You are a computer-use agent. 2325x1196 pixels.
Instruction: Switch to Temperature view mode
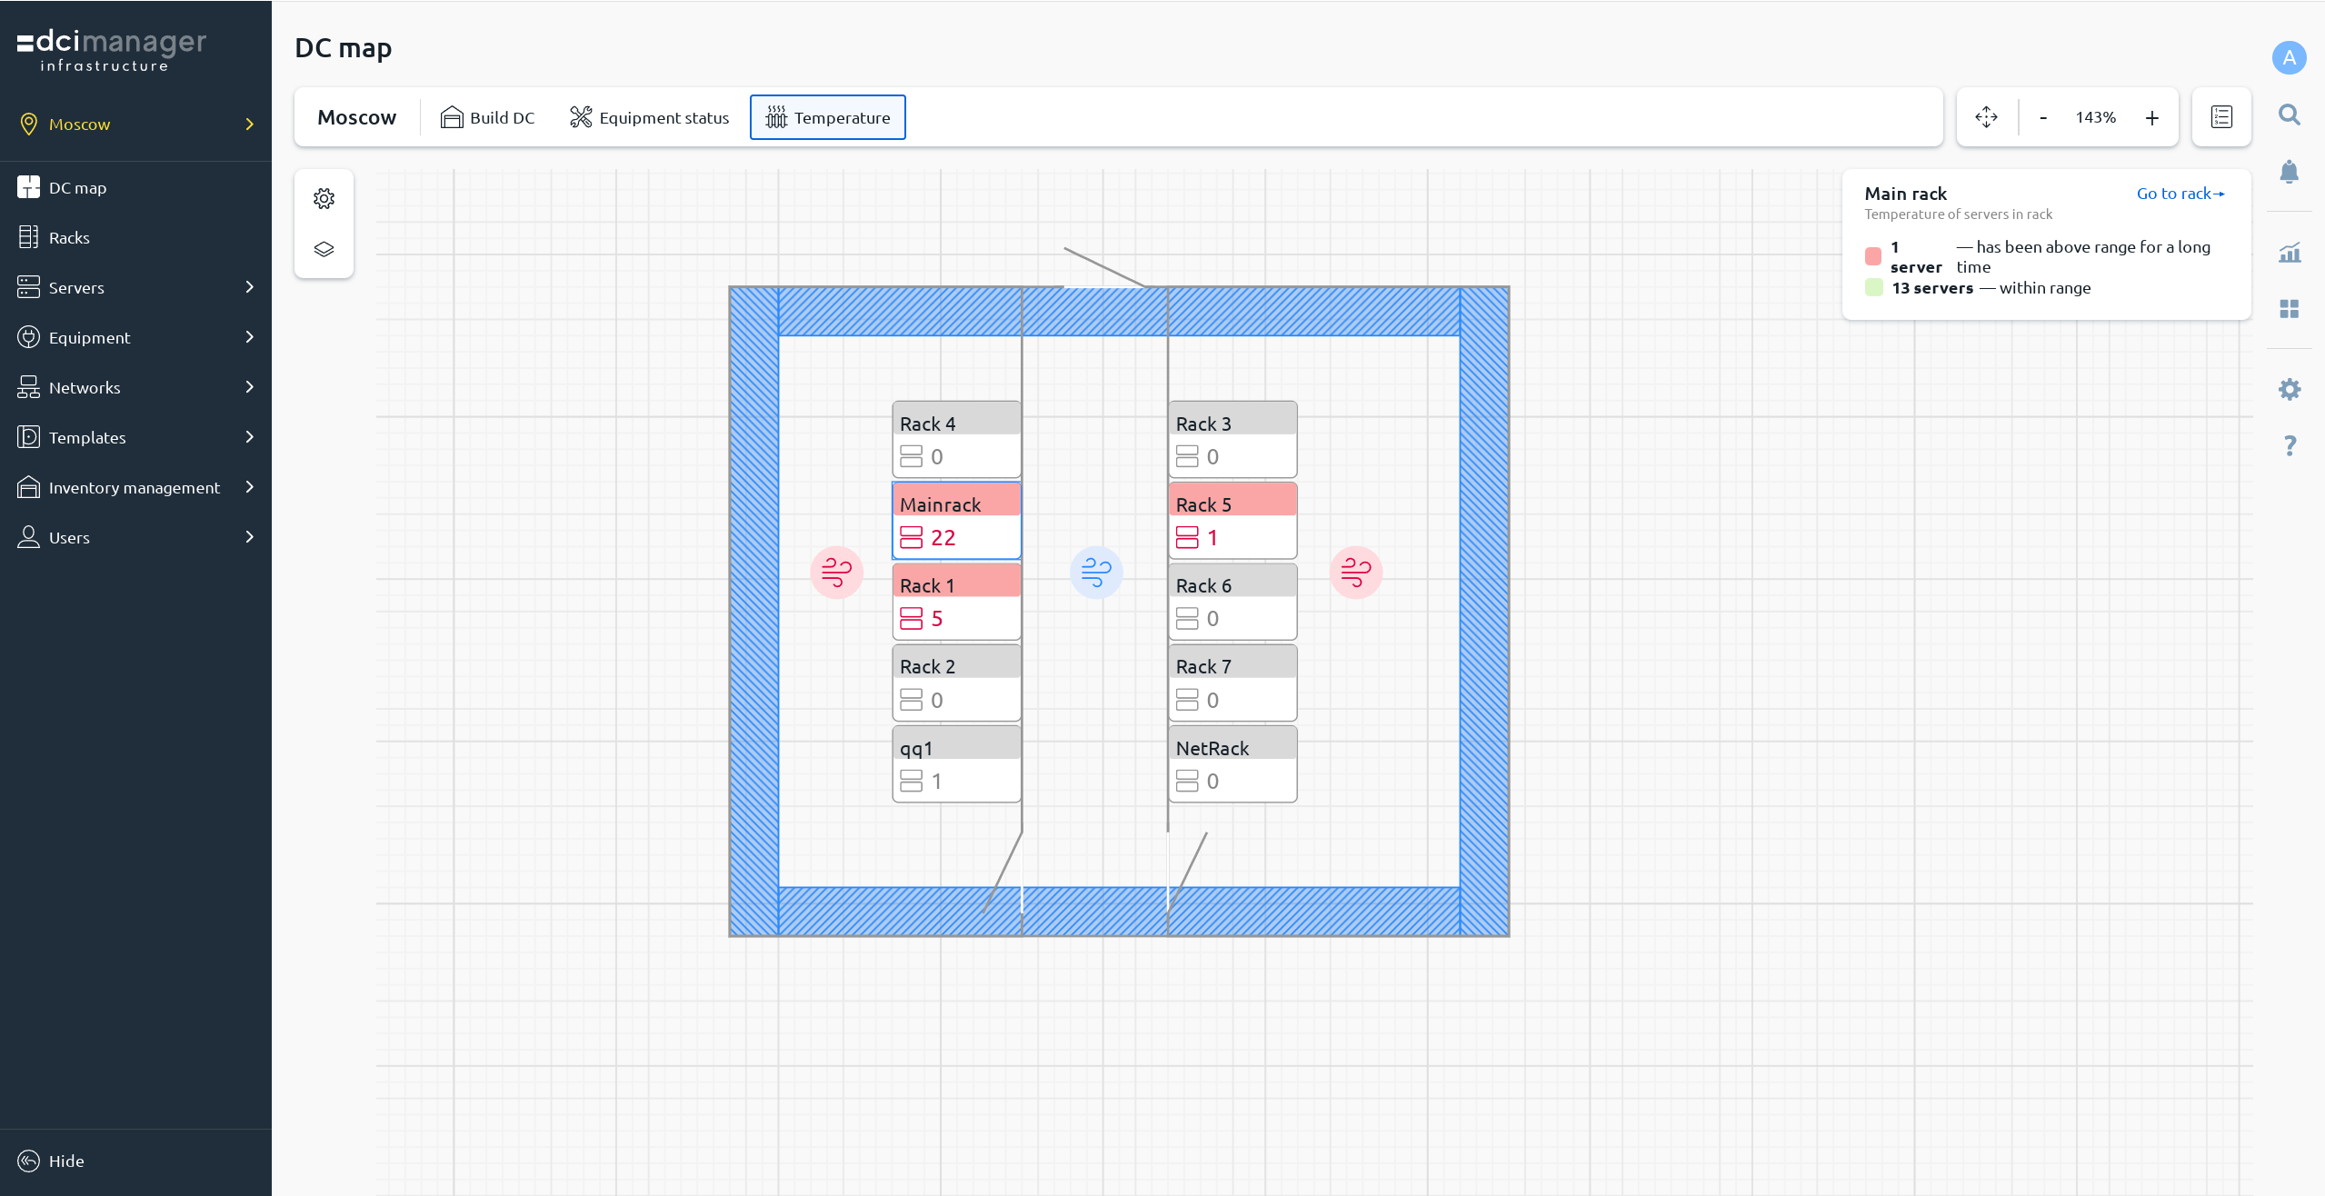point(827,117)
